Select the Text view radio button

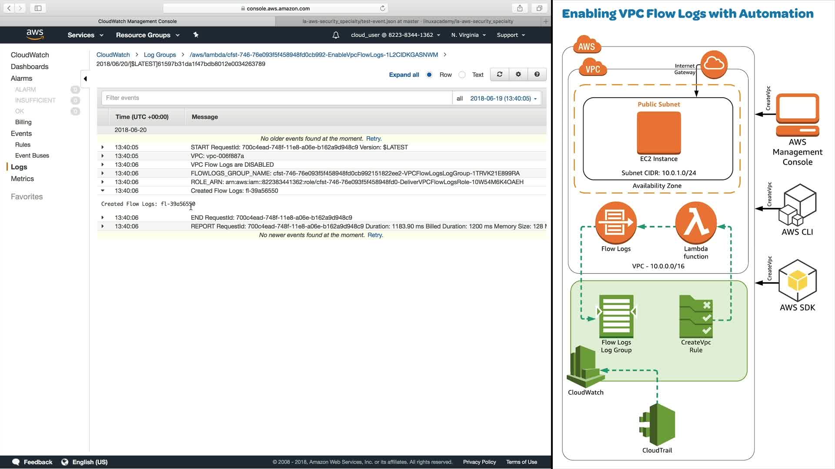(462, 75)
